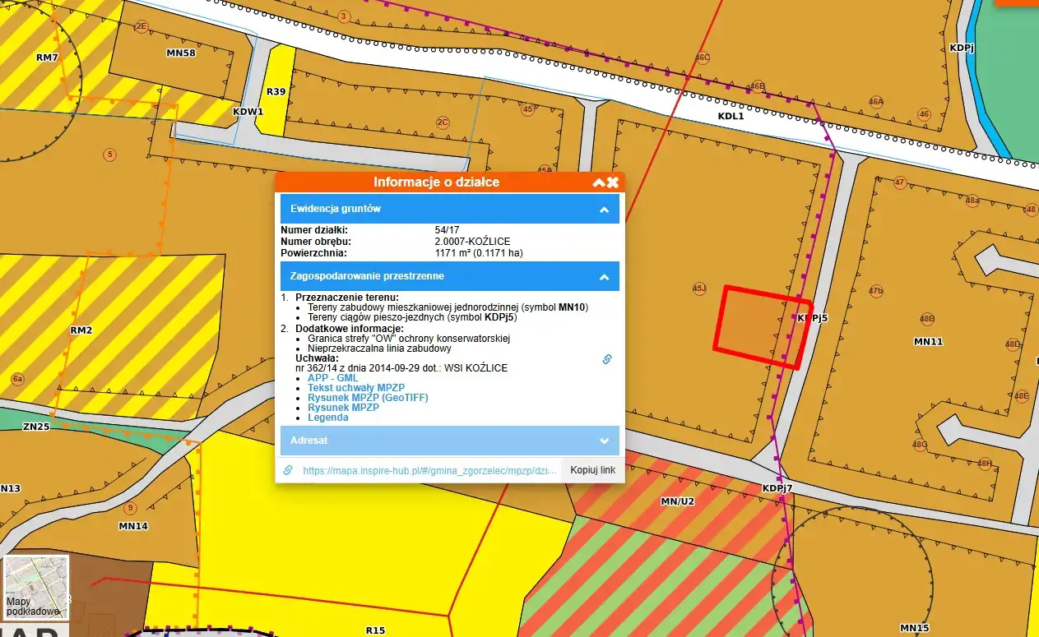Open the Mapy podkładowe base map thumbnail

click(x=36, y=588)
